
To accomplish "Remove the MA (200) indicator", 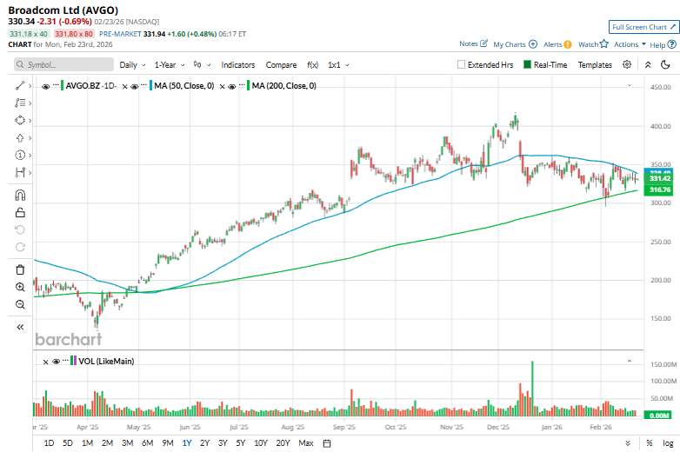I will [222, 87].
